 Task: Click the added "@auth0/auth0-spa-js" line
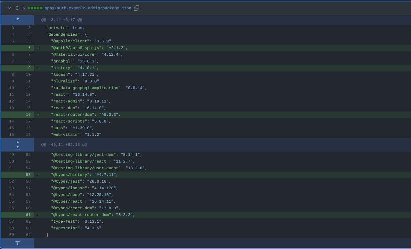(x=222, y=48)
